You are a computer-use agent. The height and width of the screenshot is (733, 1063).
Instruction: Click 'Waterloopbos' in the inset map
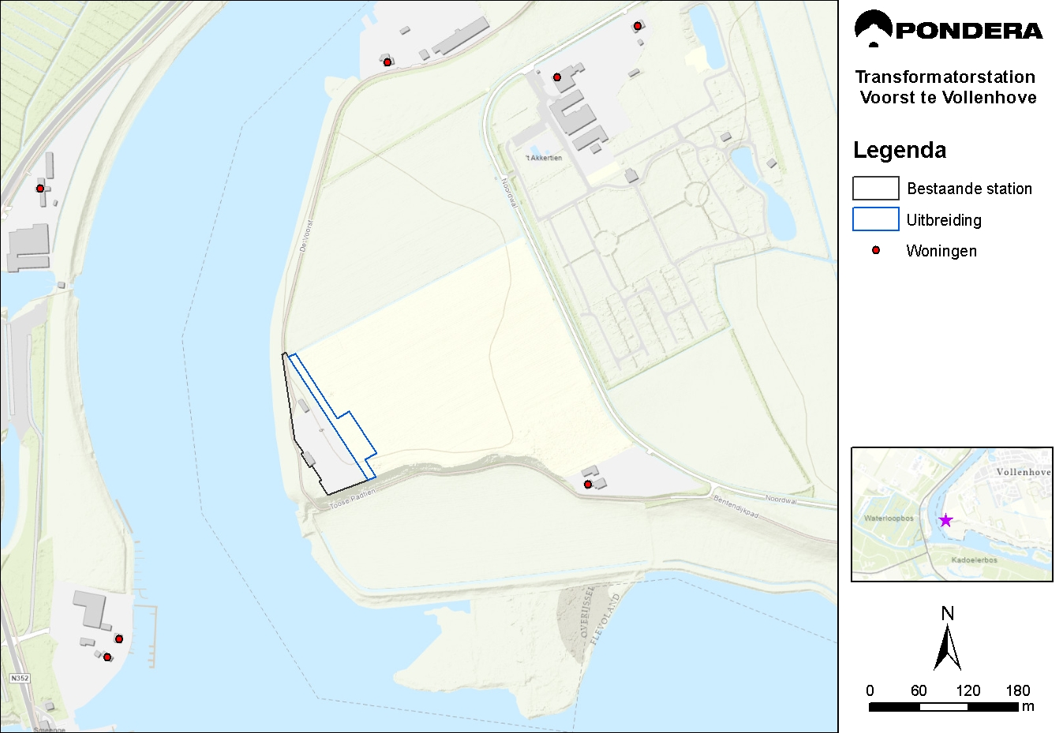pos(889,518)
